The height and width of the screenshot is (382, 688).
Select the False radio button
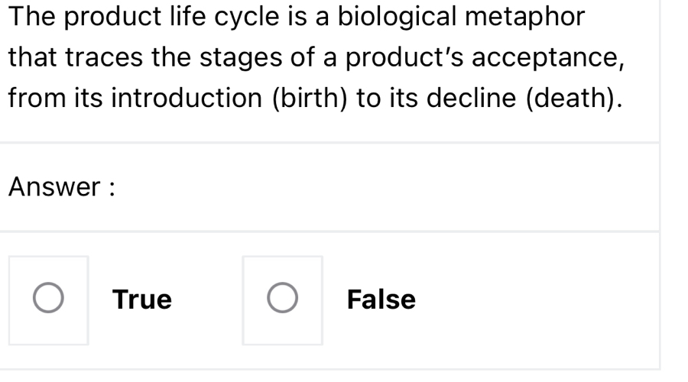282,300
